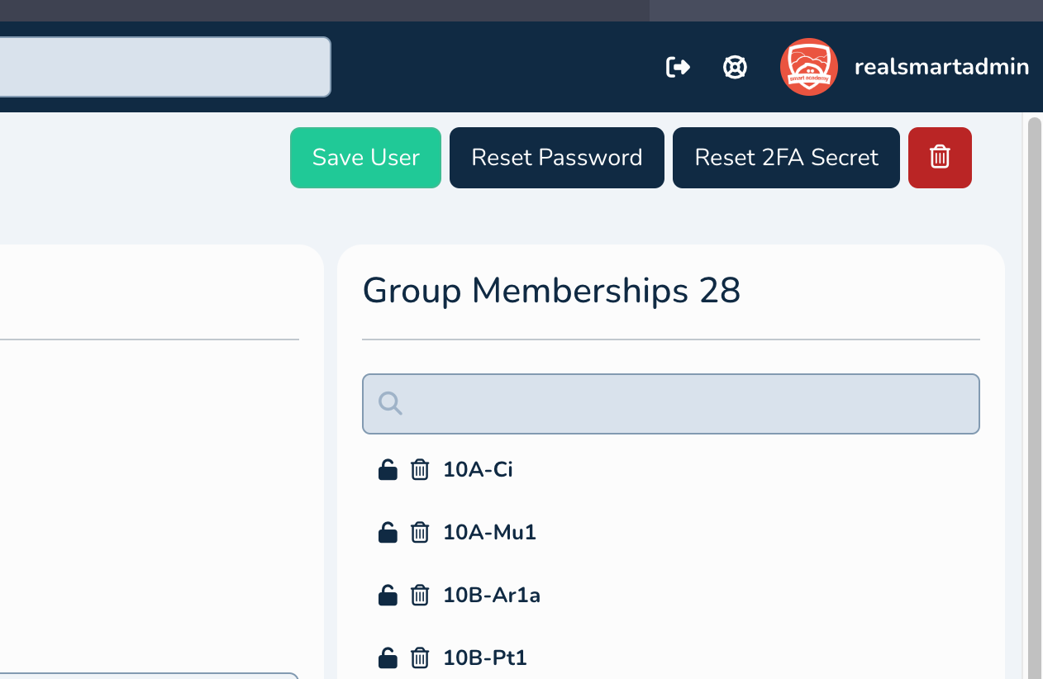The image size is (1043, 679).
Task: Toggle the lock beside 10B-Ar1a
Action: tap(387, 595)
